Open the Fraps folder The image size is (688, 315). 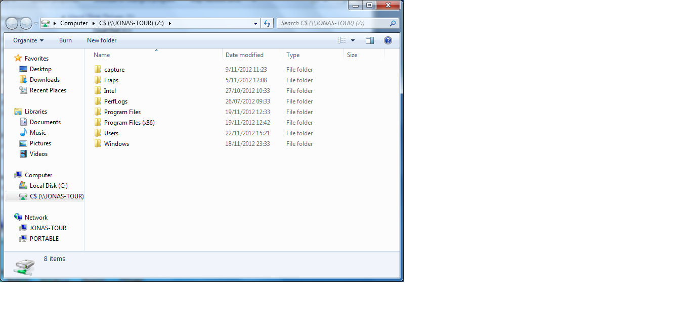[x=111, y=80]
